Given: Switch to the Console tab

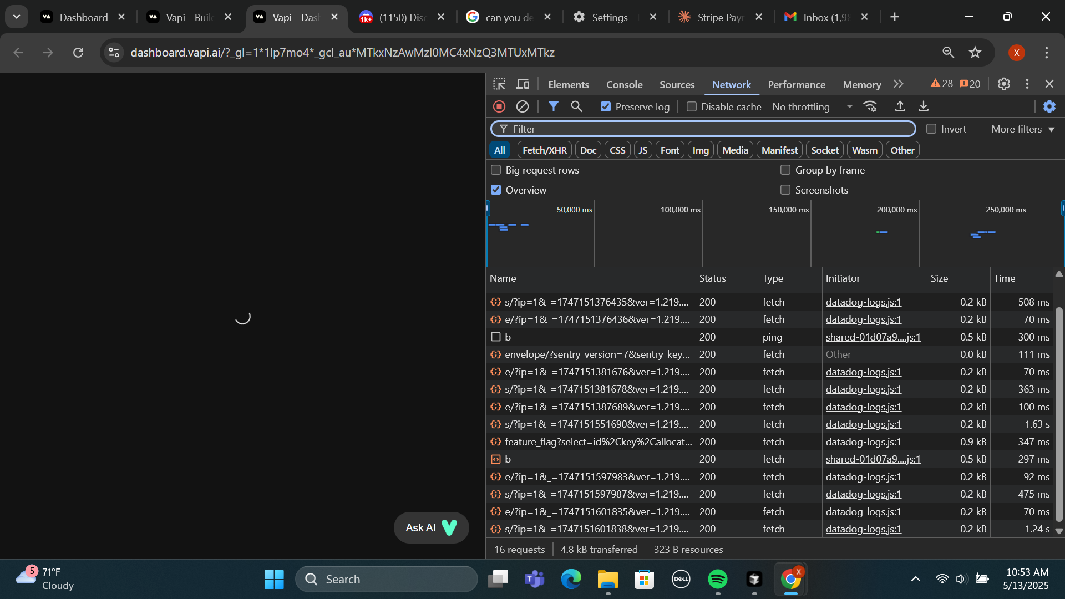Looking at the screenshot, I should pos(624,85).
